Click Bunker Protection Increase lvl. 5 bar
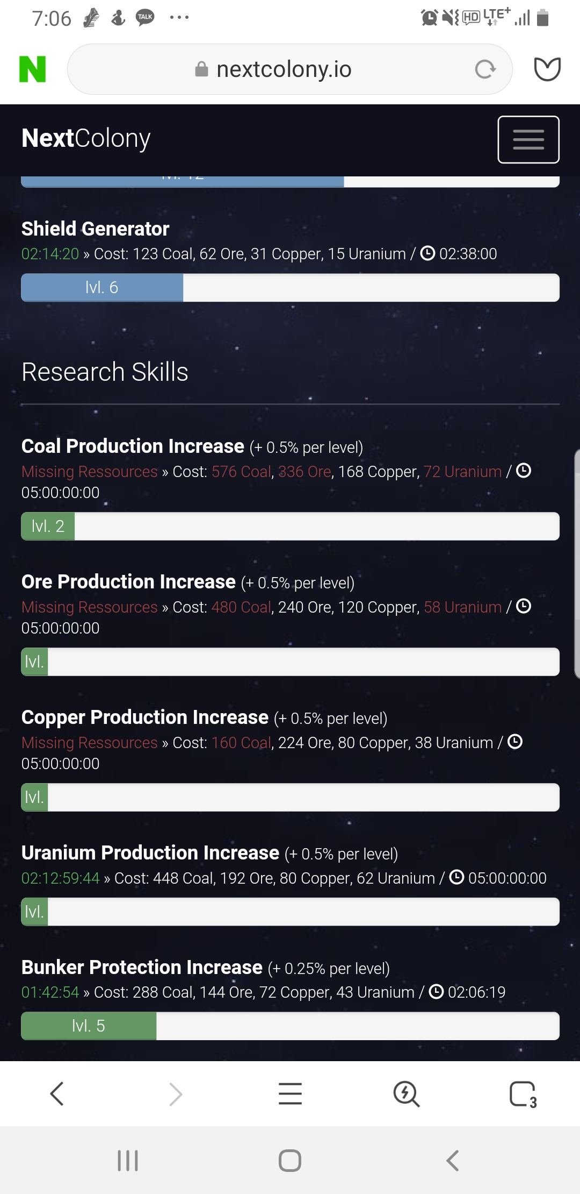This screenshot has width=580, height=1194. (290, 1026)
